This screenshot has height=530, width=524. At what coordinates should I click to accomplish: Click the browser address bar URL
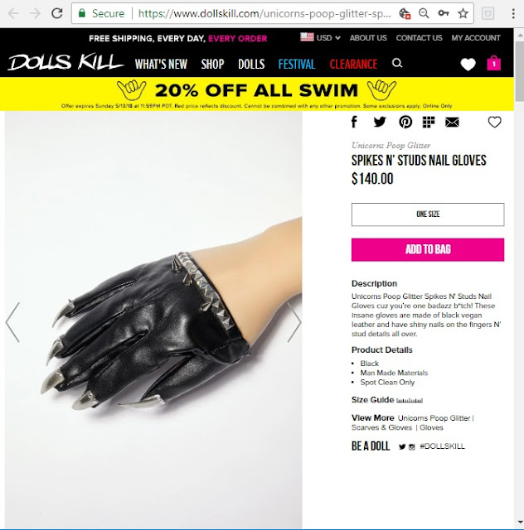[264, 13]
